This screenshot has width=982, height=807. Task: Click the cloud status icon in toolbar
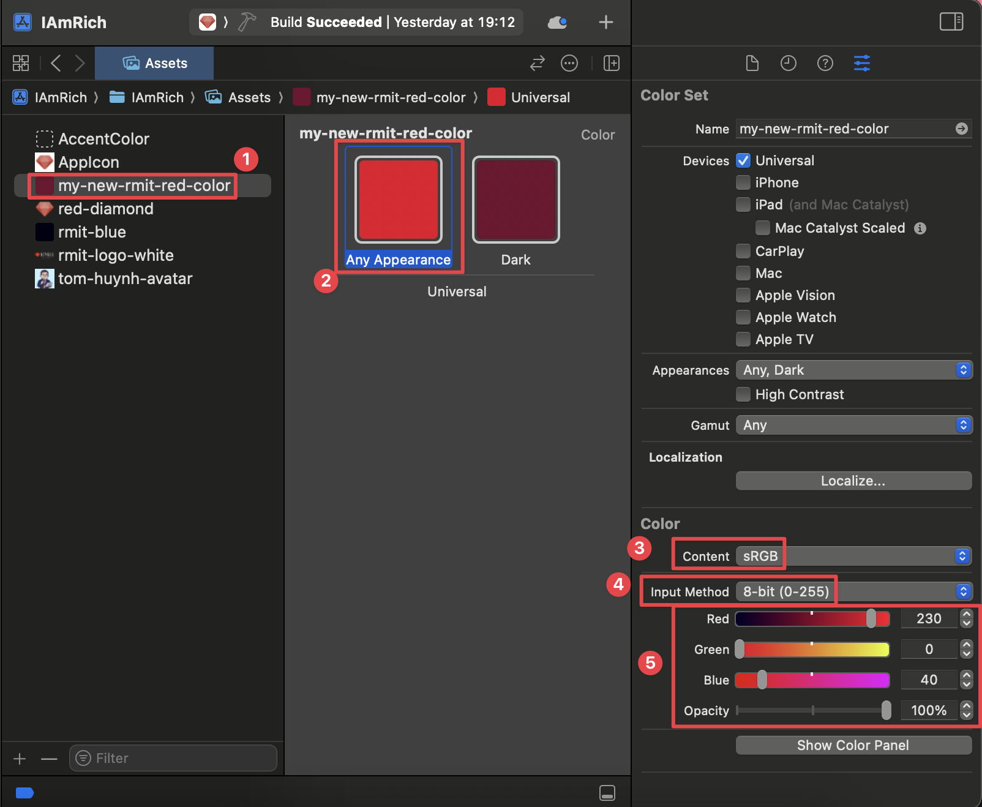[x=557, y=22]
